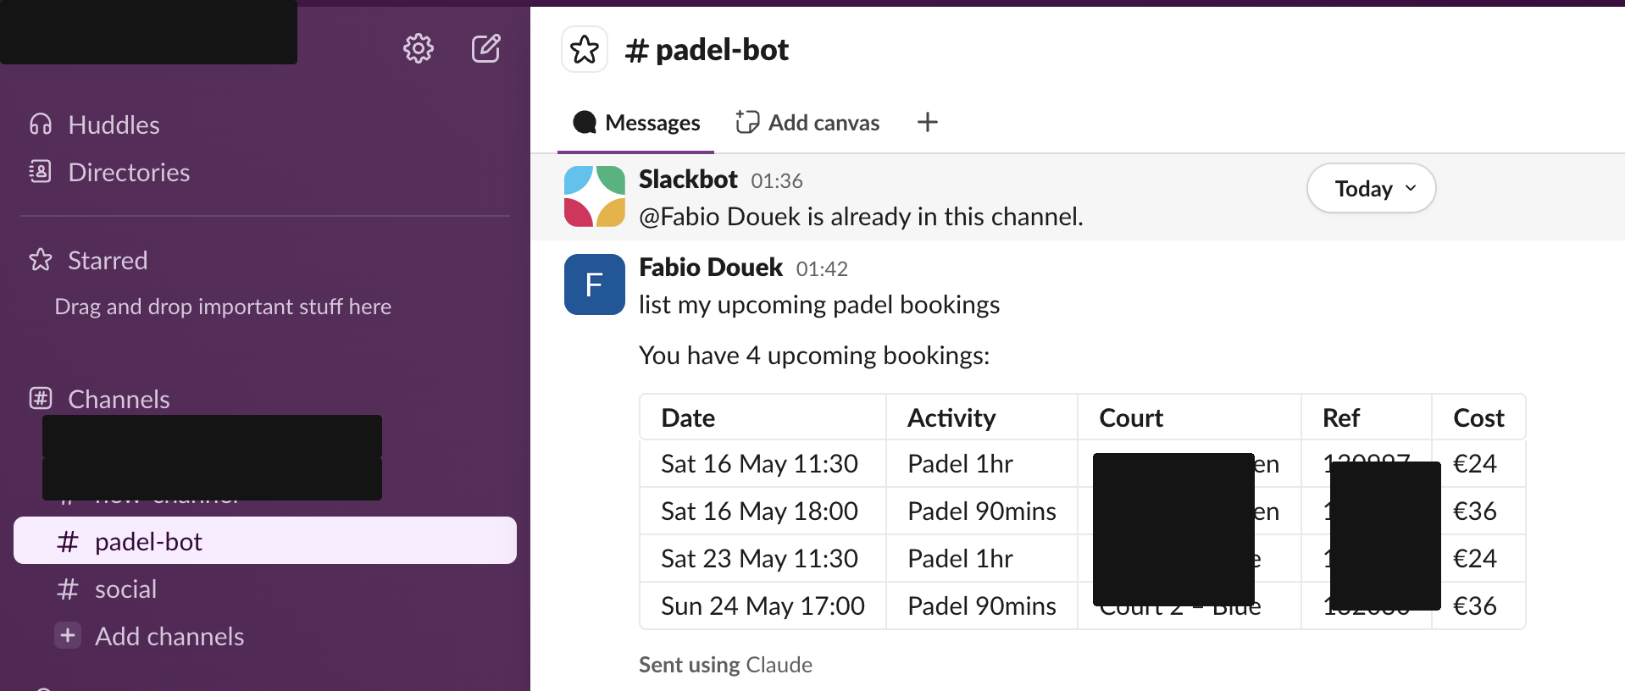Viewport: 1625px width, 691px height.
Task: Click the 01:36 message timestamp
Action: [x=777, y=181]
